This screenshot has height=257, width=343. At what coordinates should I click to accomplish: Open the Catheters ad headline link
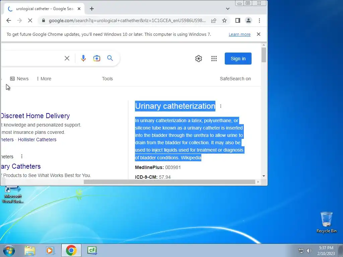[20, 166]
